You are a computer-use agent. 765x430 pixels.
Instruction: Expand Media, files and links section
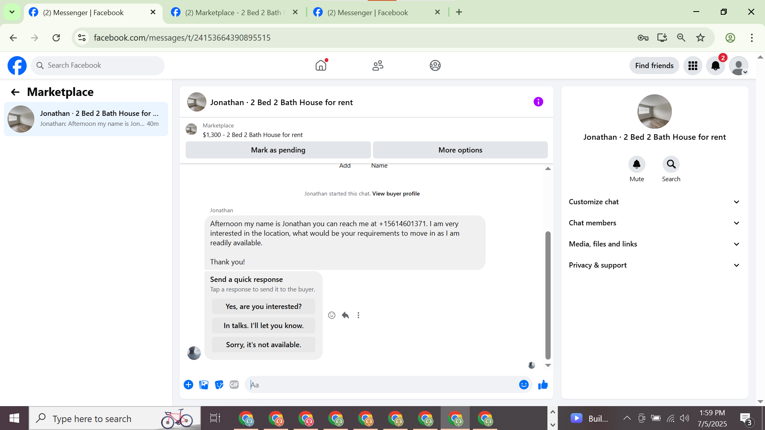pyautogui.click(x=654, y=244)
